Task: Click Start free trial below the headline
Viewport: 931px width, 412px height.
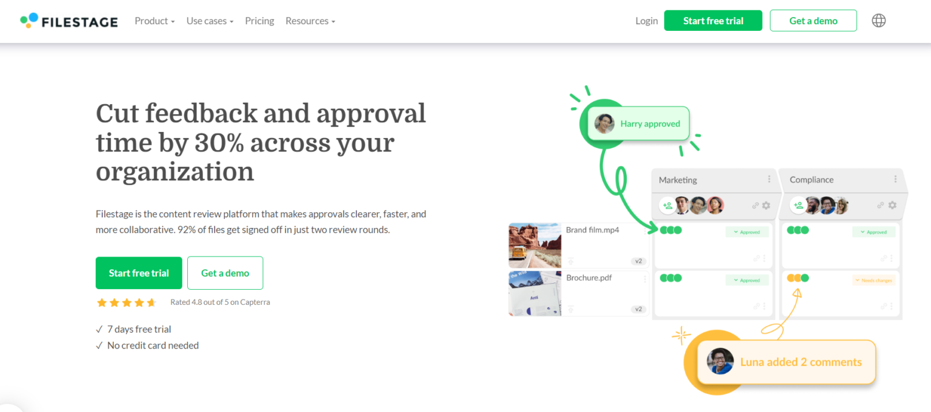Action: 139,273
